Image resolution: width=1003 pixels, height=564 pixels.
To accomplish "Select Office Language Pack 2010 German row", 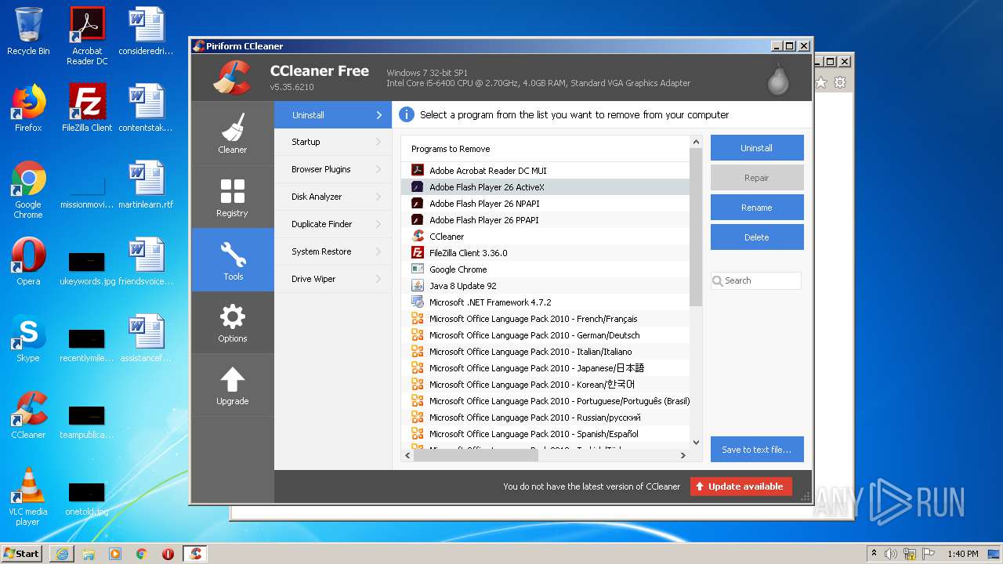I will 545,335.
